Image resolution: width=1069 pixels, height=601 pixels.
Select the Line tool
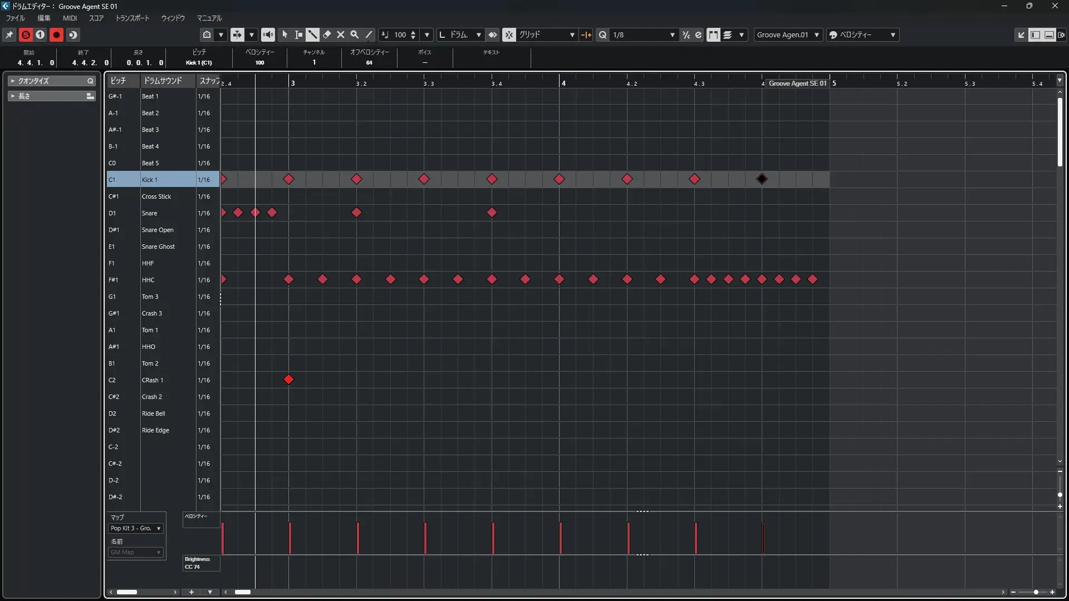[x=369, y=35]
